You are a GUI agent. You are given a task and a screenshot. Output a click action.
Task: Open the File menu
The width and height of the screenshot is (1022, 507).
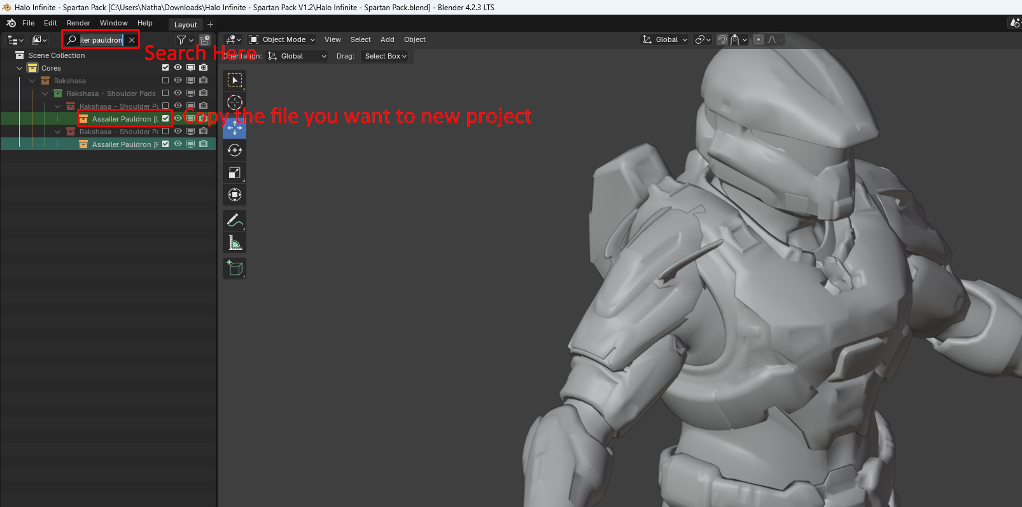(x=29, y=23)
